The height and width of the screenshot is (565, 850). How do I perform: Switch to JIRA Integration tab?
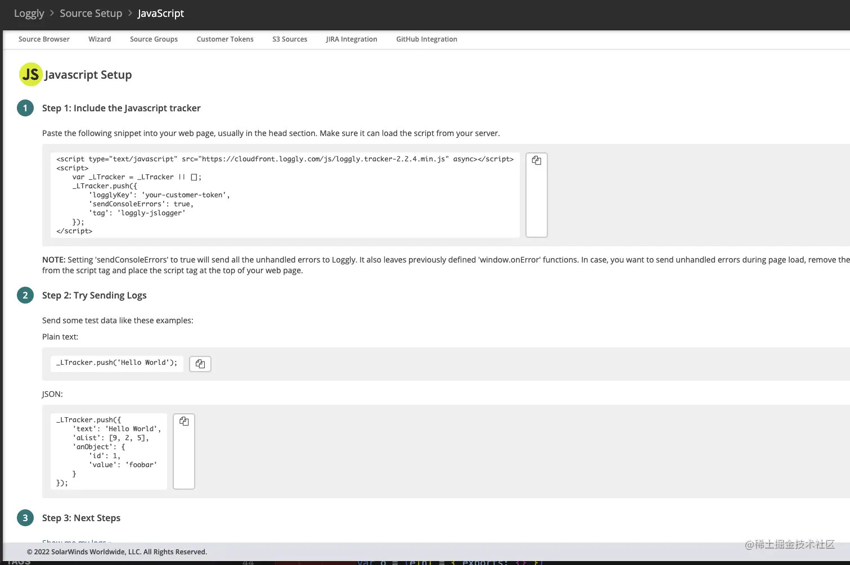[352, 39]
